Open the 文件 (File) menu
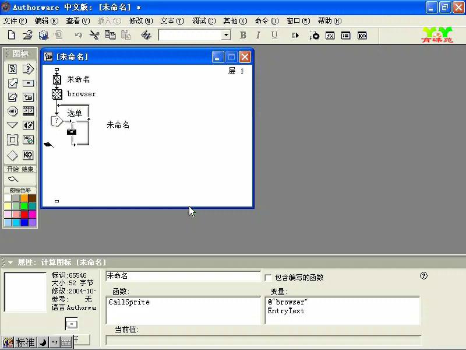This screenshot has height=350, width=466. pos(15,21)
